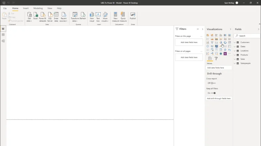This screenshot has height=146, width=261.
Task: Toggle the Cross-report switch
Action: point(213,83)
